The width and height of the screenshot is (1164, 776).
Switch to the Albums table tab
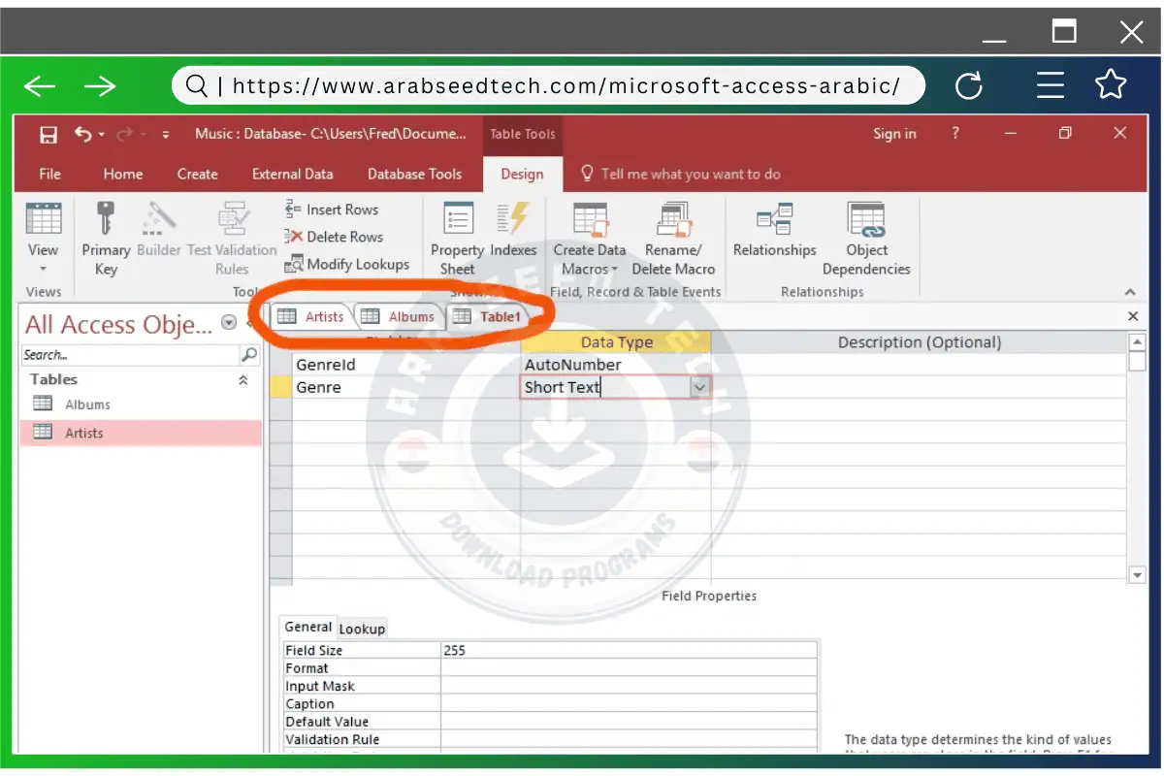[x=400, y=316]
